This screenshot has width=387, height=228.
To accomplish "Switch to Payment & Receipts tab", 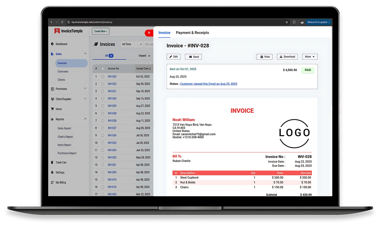I will tap(192, 33).
